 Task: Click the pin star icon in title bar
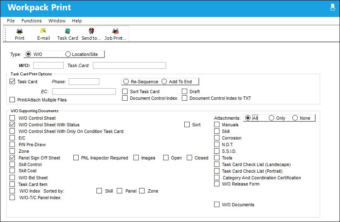tap(333, 7)
